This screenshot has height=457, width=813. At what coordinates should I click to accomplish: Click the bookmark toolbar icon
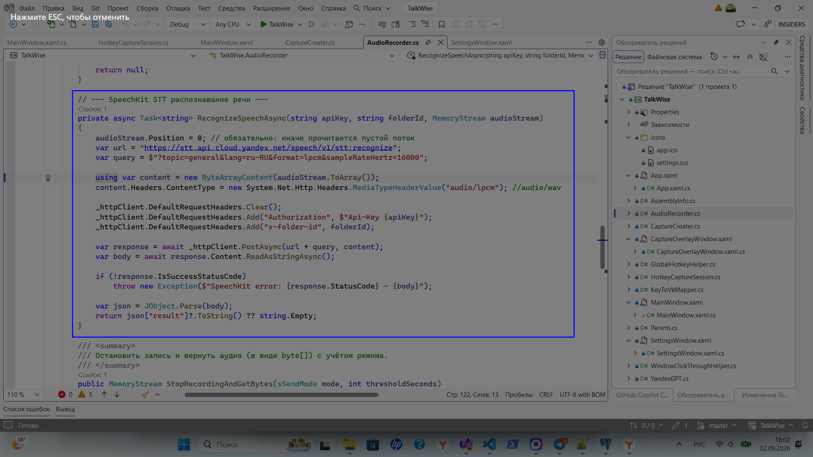click(x=441, y=24)
